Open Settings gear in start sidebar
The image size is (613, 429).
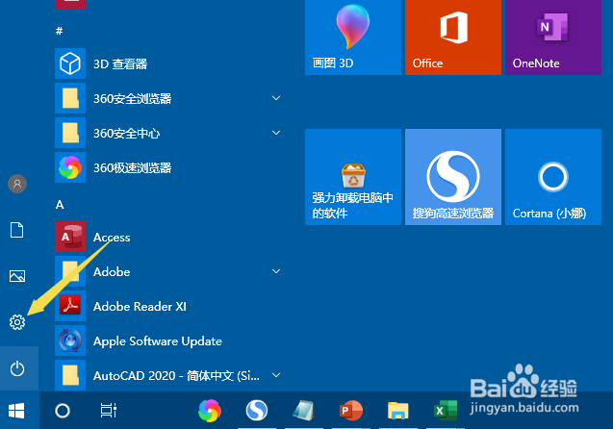coord(17,322)
